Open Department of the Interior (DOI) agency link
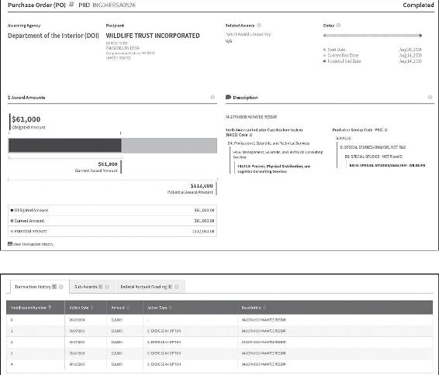 [x=54, y=36]
